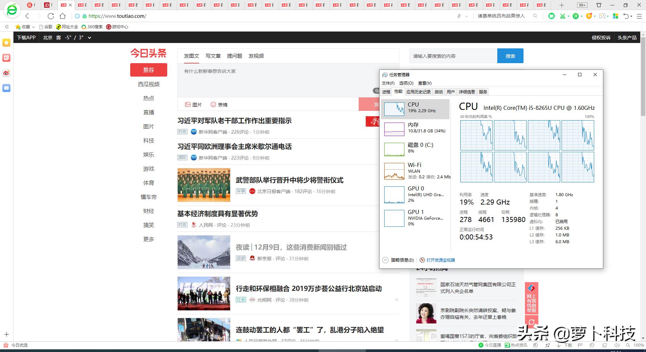Viewport: 646px width, 352px height.
Task: Open the green scissors screenshot tool
Action: [562, 16]
